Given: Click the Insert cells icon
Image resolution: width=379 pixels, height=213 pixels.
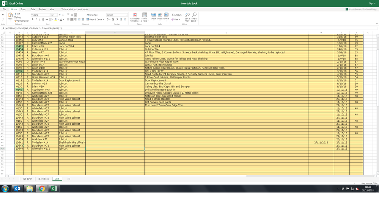Looking at the screenshot, I should (x=154, y=15).
